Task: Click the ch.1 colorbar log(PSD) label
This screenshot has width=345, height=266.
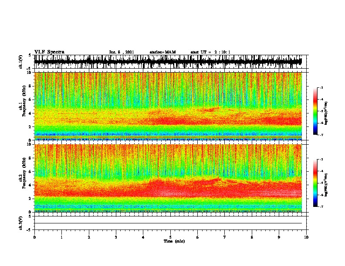Action: (326, 113)
